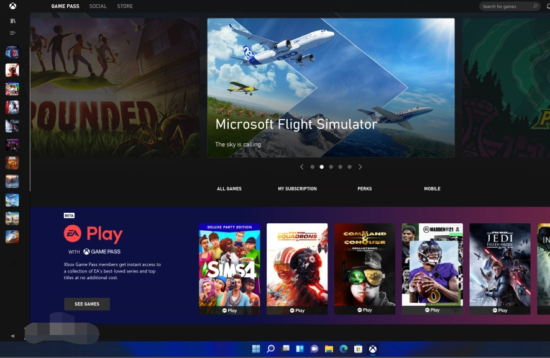
Task: Switch to the PERKS tab
Action: (x=364, y=189)
